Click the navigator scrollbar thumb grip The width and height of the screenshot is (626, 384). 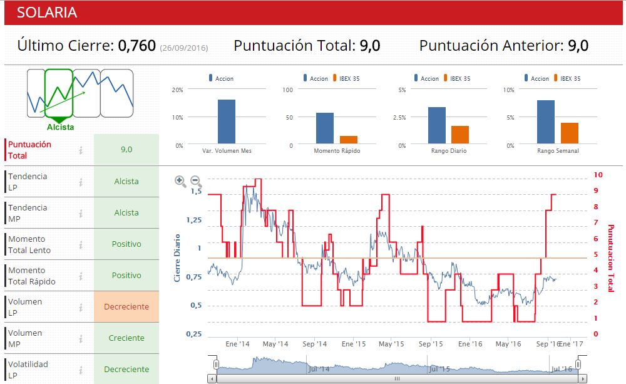[397, 378]
